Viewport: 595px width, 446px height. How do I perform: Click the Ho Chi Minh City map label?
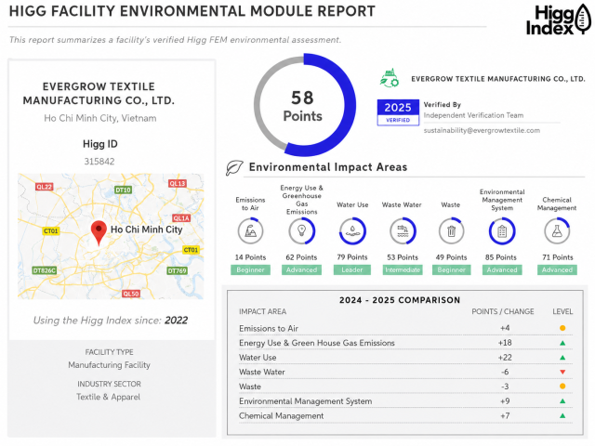tap(147, 230)
